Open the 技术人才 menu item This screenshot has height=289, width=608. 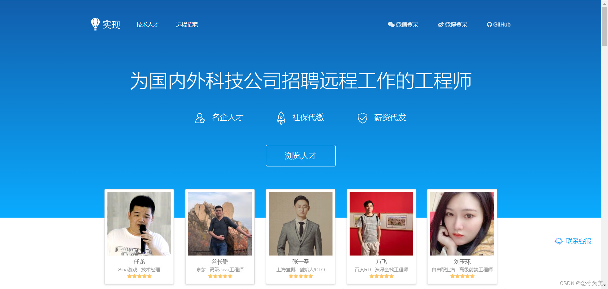pos(147,25)
